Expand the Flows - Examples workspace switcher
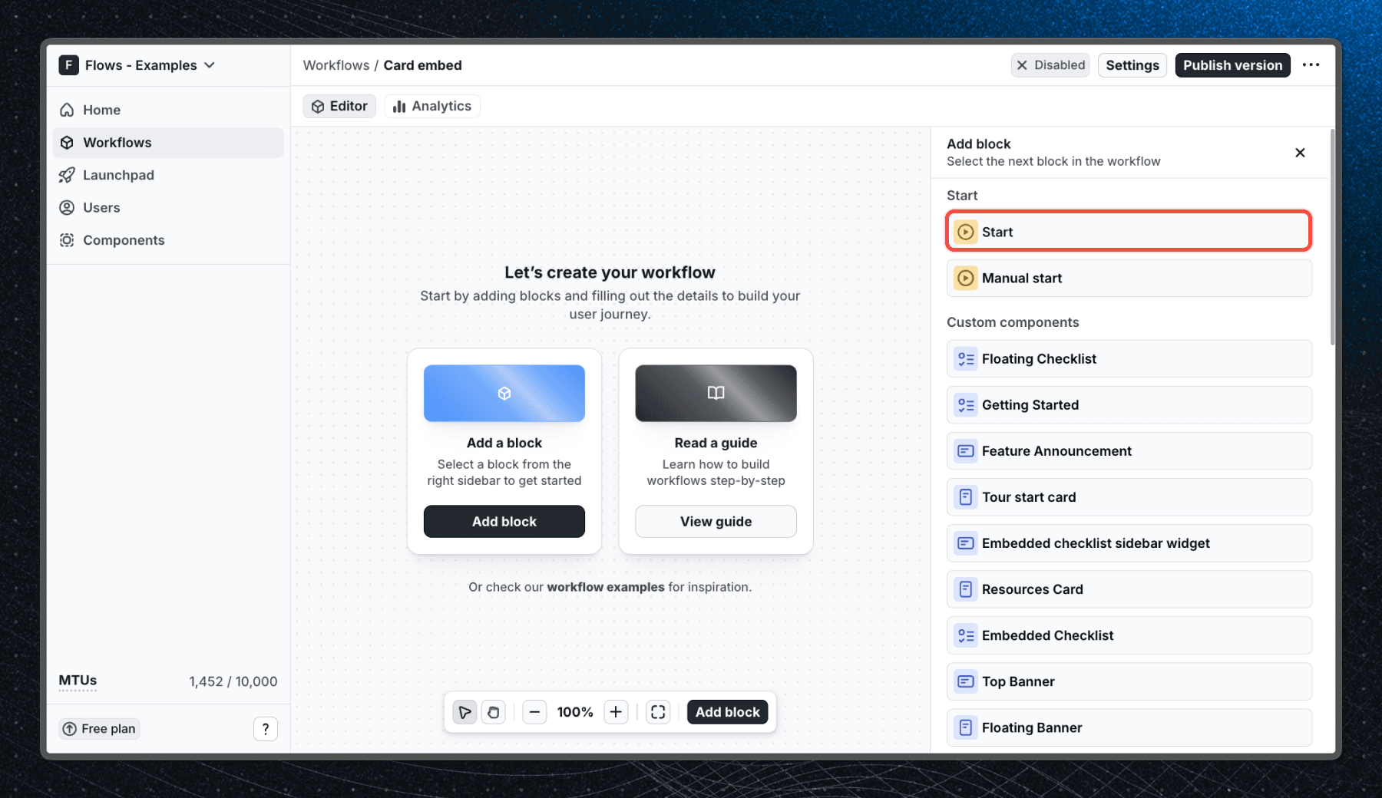This screenshot has height=798, width=1382. [x=138, y=65]
